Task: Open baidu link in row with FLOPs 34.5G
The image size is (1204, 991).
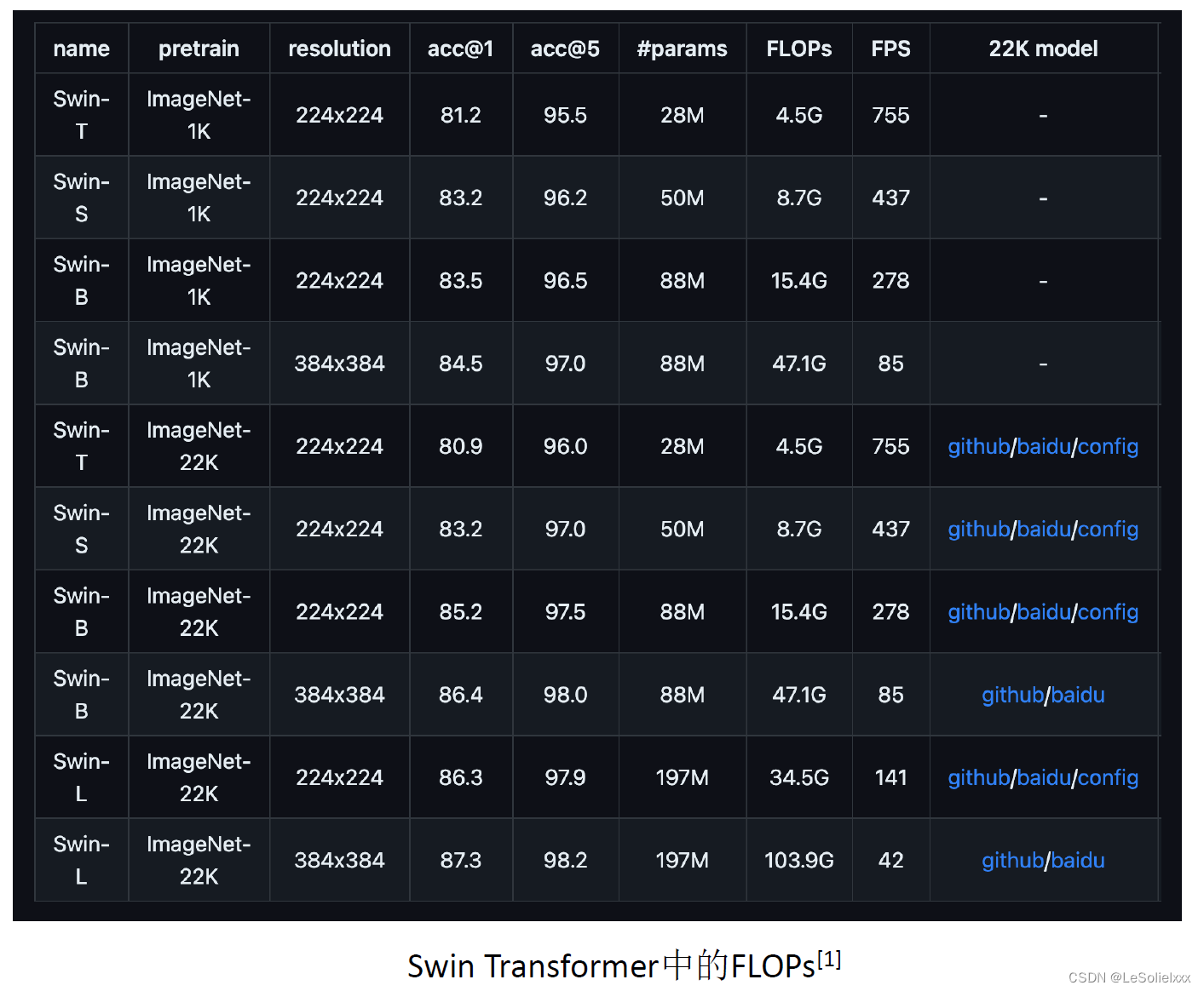Action: click(x=1043, y=778)
